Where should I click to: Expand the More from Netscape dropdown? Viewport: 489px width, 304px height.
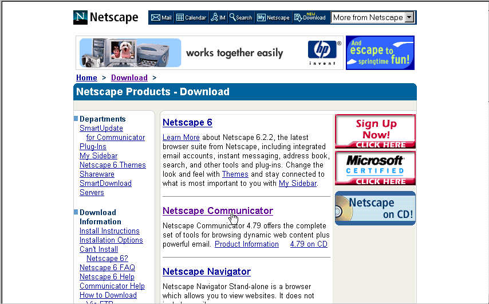pos(409,17)
